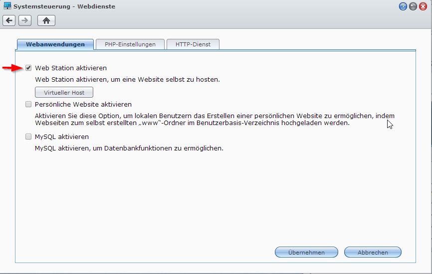Enable the Persönliche Website aktivieren checkbox
Screen dimensions: 432x274
tap(28, 105)
